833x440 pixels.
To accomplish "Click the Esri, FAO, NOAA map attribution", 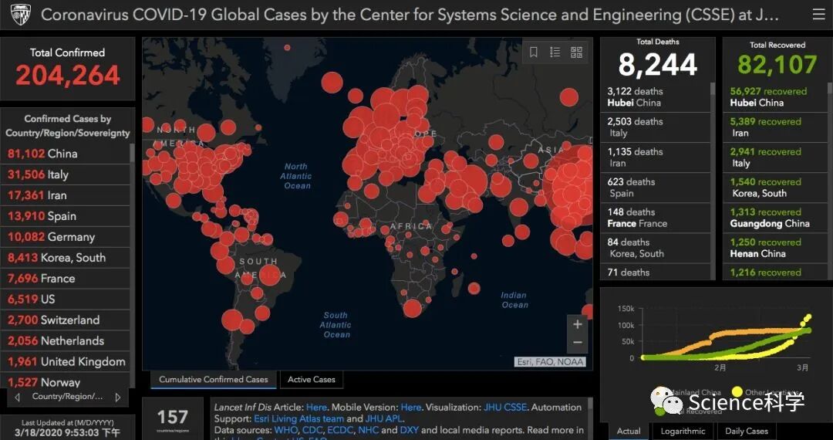I will [x=551, y=362].
